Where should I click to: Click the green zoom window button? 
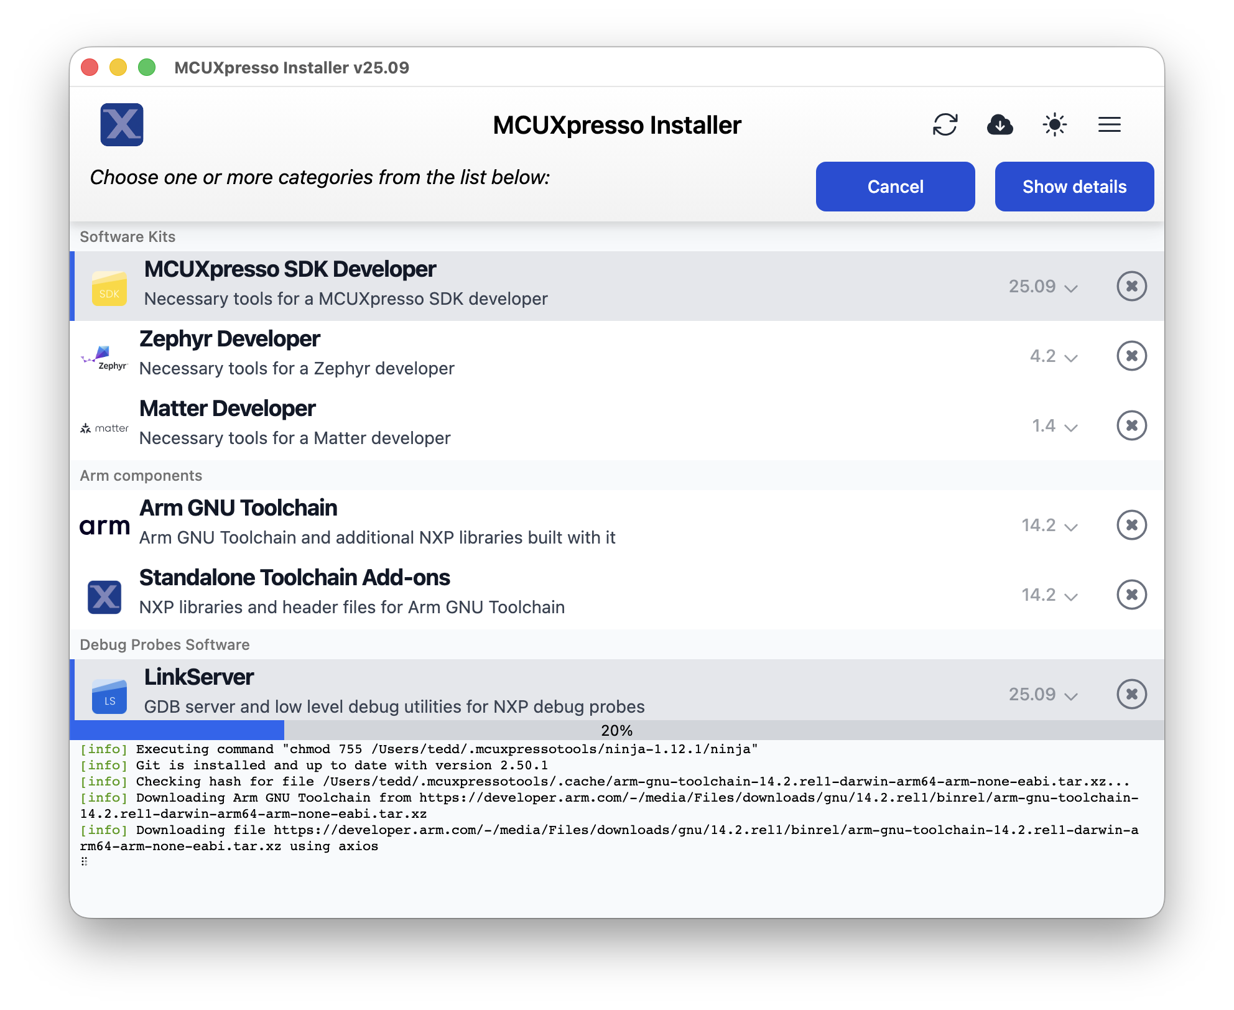click(x=147, y=67)
